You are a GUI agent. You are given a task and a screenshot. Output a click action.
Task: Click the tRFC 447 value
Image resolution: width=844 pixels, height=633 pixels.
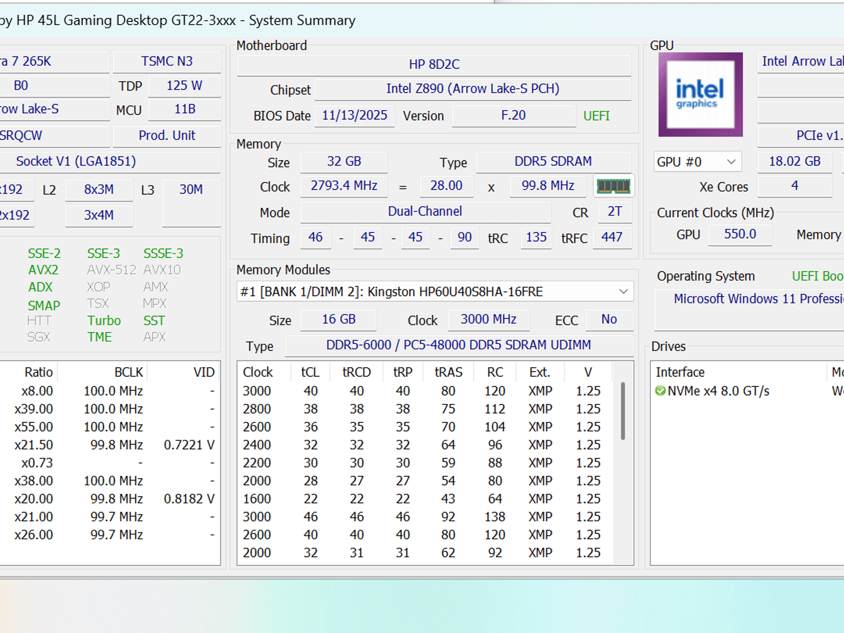[x=612, y=238]
